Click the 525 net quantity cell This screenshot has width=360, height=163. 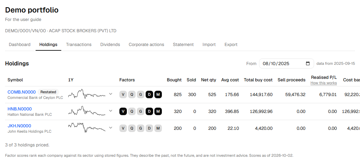[x=212, y=94]
